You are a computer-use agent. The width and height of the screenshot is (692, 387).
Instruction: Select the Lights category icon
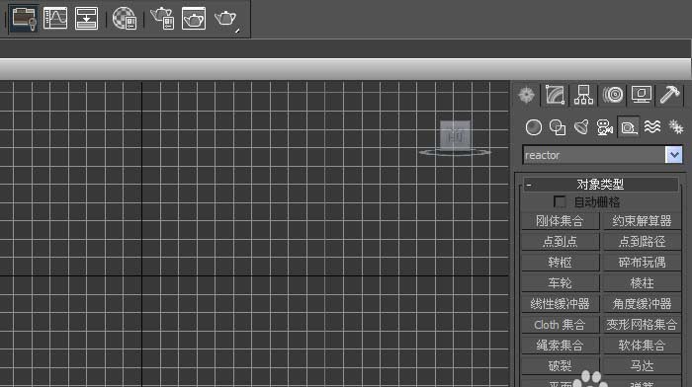pyautogui.click(x=581, y=127)
